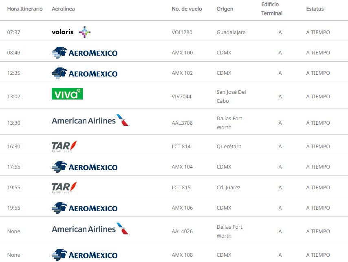Screen dimensions: 348x262
Task: Click the Viva green logo
Action: point(67,93)
